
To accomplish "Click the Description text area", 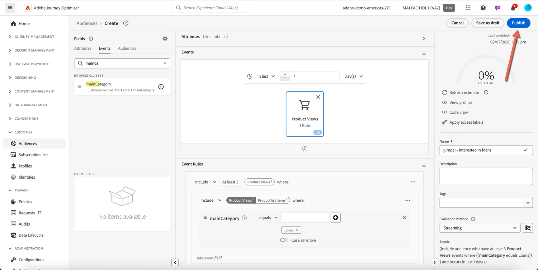I will pos(486,176).
